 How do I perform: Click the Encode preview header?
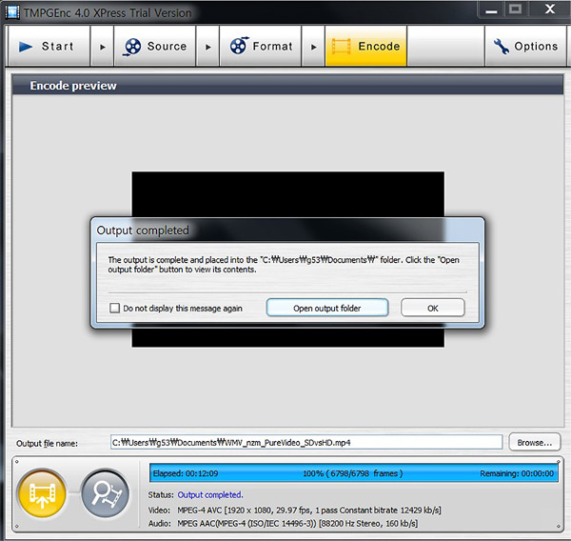287,86
